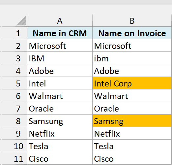
Task: Select row 8 header
Action: pos(14,121)
